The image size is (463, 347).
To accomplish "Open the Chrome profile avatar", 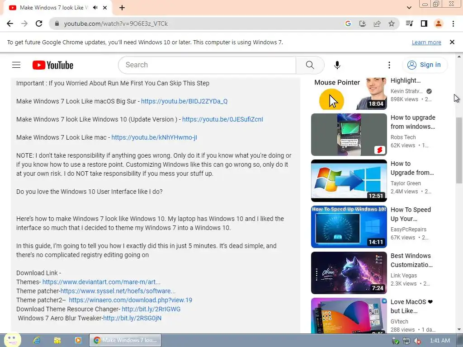I will (439, 23).
